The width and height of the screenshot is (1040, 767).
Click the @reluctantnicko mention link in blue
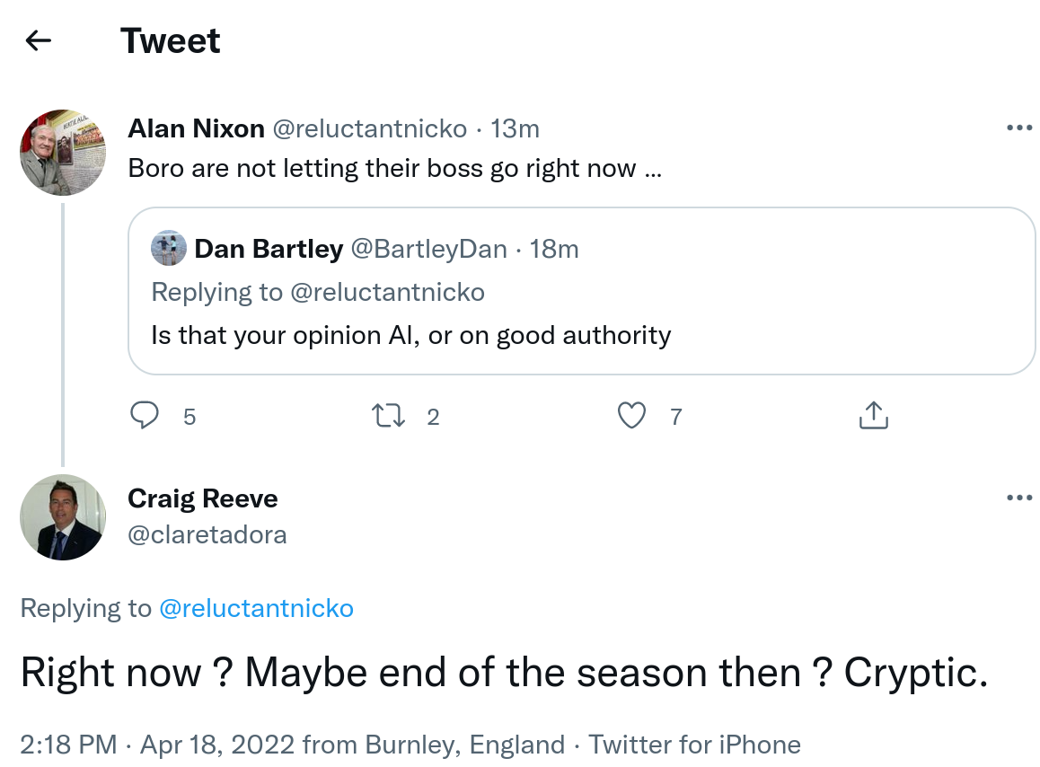coord(256,608)
